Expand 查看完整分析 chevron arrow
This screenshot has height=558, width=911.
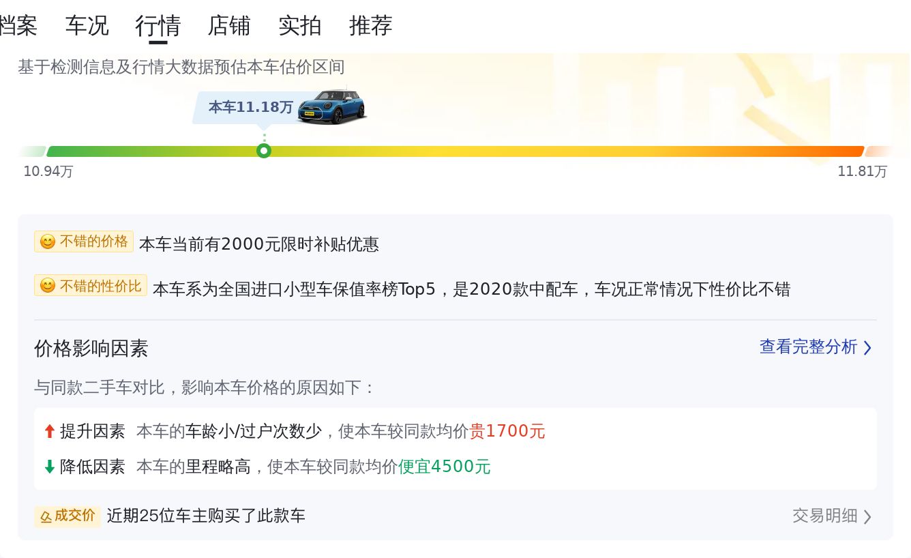[867, 348]
